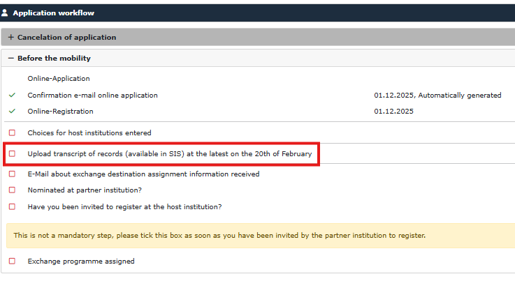This screenshot has width=515, height=281.
Task: Click the 'Confirmation e-mail online application' label
Action: click(92, 96)
